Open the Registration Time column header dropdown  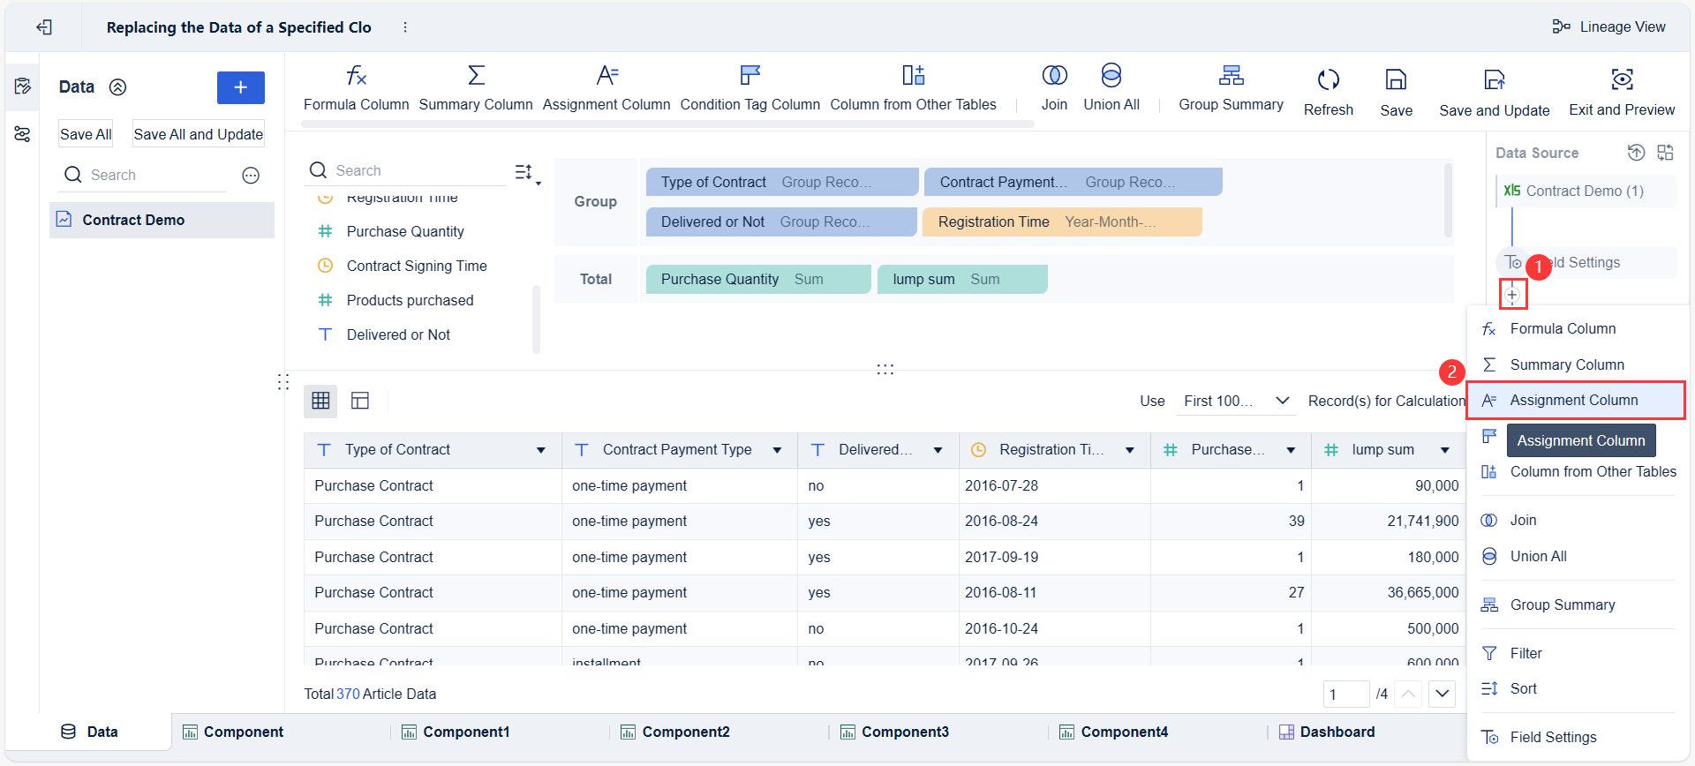1129,450
